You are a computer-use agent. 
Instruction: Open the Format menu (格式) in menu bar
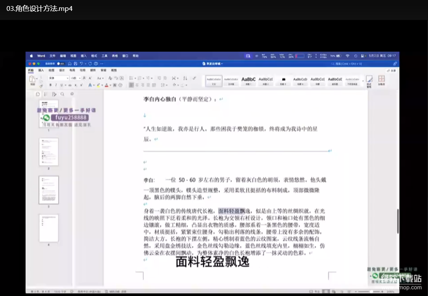point(94,56)
